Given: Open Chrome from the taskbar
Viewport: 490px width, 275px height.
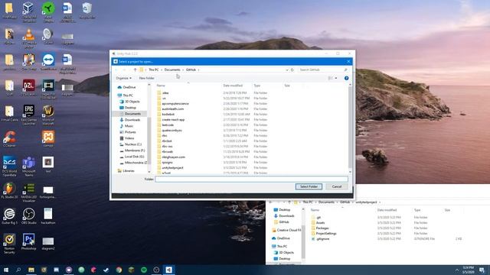Looking at the screenshot, I should point(119,270).
